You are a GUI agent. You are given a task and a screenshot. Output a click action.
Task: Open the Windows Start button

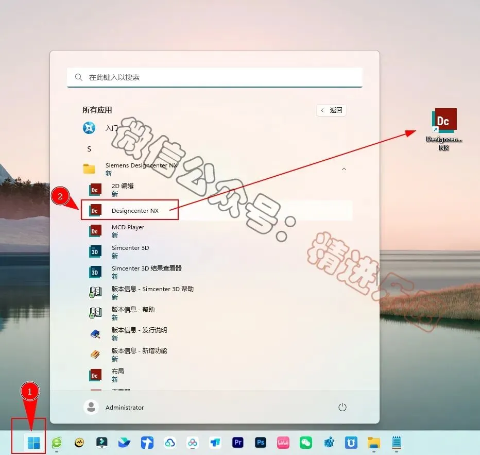(x=33, y=443)
